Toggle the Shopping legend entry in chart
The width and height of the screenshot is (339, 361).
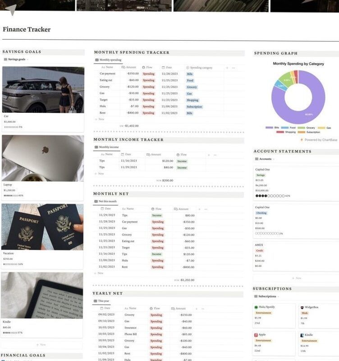(286, 132)
